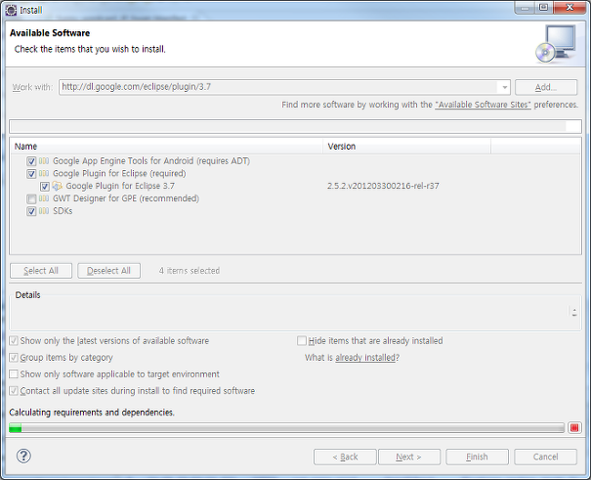Viewport: 591px width, 480px height.
Task: Click the < Back button
Action: 345,457
